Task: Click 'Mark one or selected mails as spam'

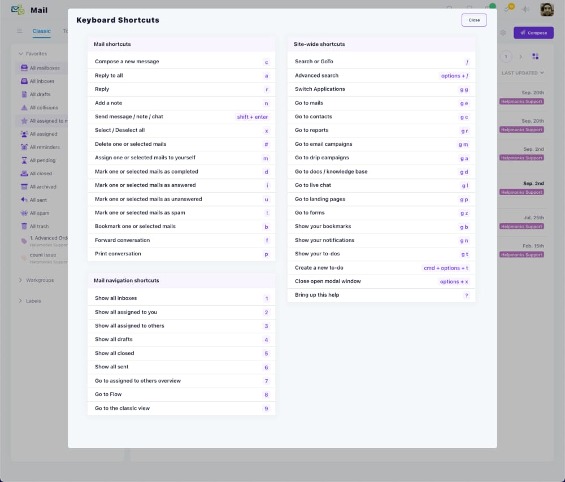Action: point(181,213)
